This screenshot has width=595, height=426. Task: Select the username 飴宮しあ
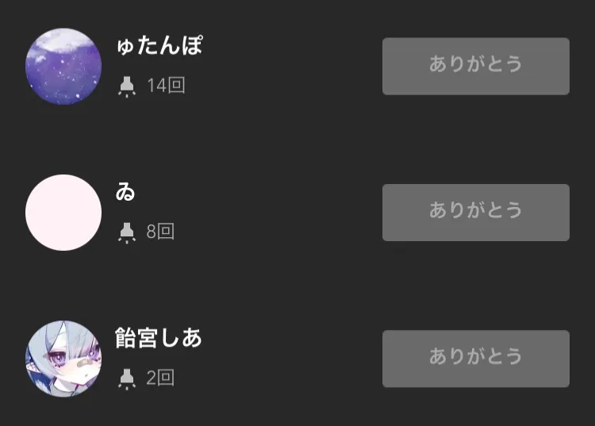[x=159, y=338]
